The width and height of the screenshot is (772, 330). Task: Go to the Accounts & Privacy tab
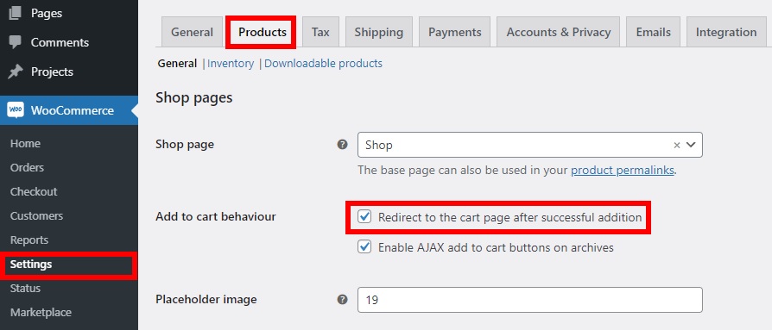click(559, 32)
